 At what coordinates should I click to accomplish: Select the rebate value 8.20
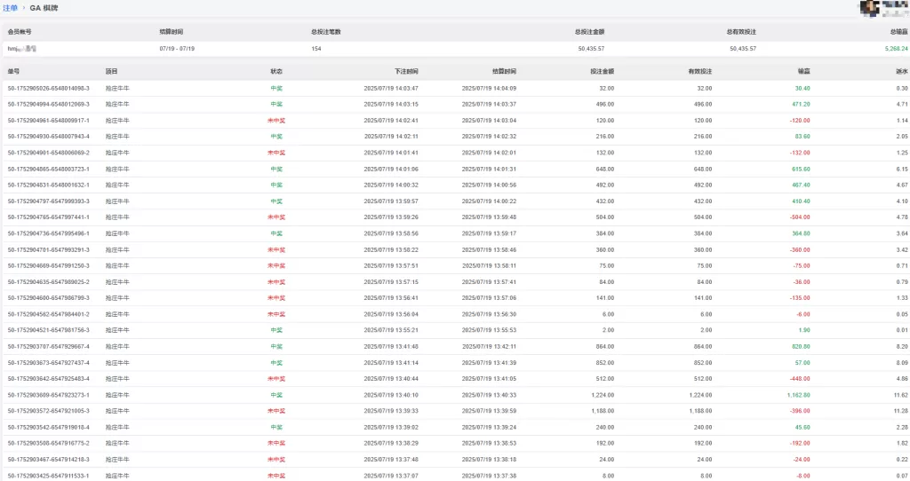coord(902,347)
